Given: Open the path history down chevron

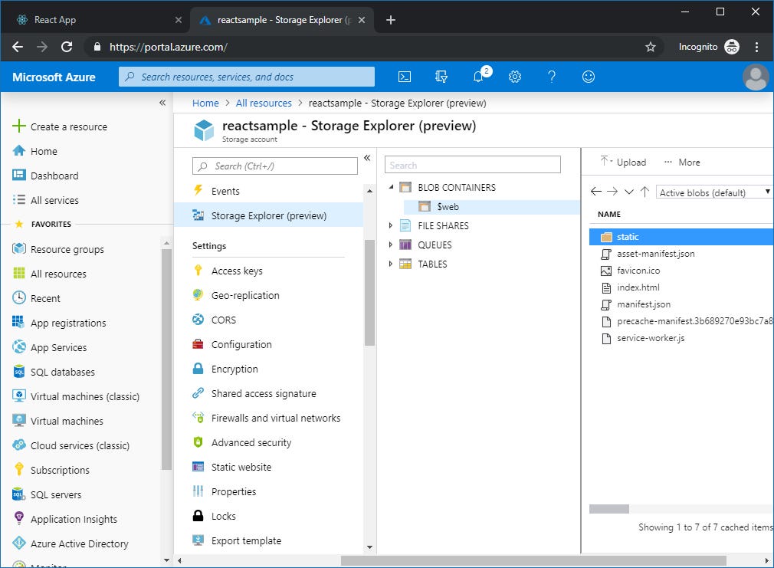Looking at the screenshot, I should 629,192.
